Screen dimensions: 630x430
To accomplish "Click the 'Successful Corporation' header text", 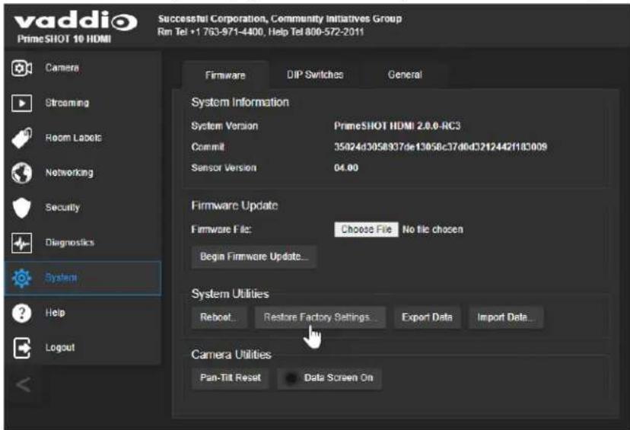I will point(280,19).
